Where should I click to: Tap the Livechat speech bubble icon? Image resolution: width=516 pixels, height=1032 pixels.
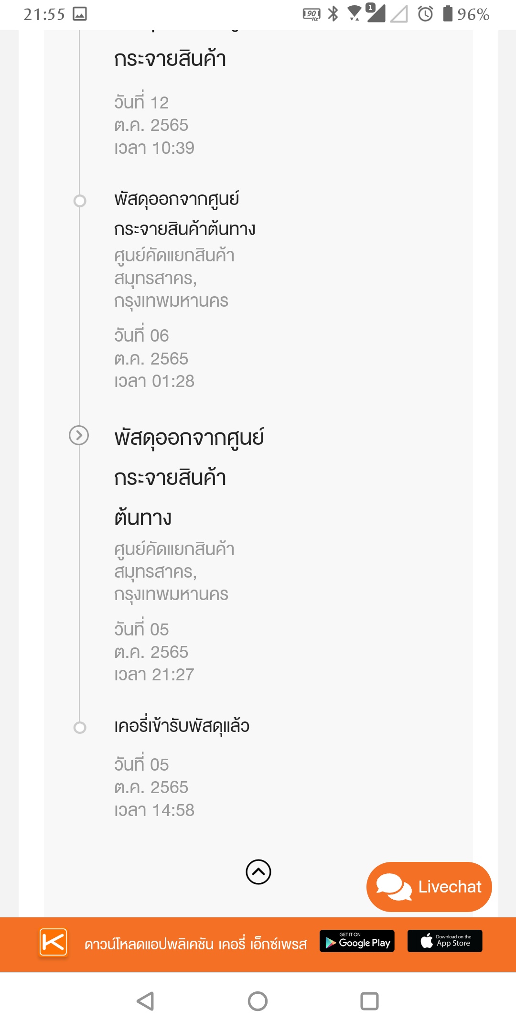tap(393, 887)
